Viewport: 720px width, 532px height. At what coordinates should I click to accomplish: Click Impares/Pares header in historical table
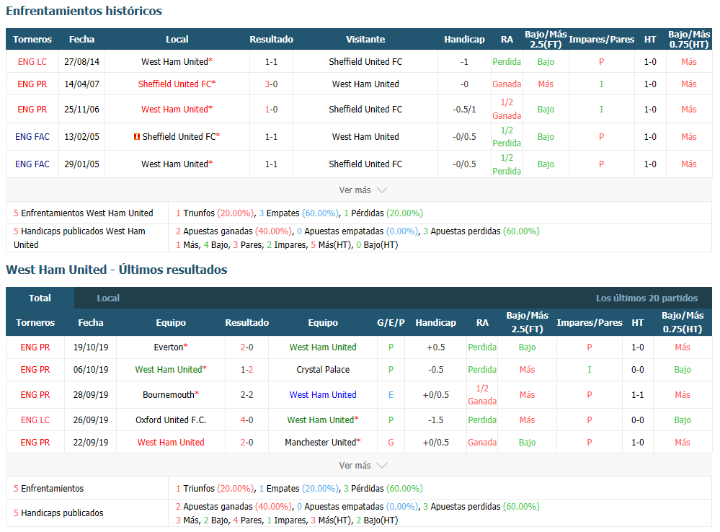pos(602,40)
